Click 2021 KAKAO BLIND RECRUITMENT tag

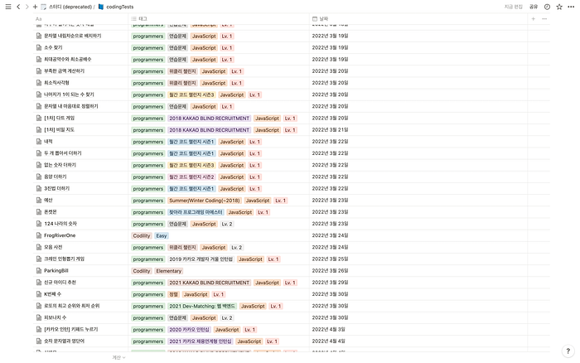210,283
